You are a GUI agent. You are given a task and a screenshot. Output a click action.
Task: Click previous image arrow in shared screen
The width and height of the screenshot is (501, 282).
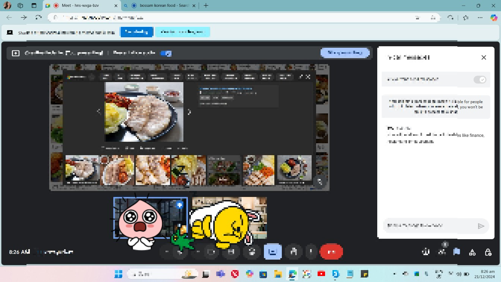pyautogui.click(x=99, y=111)
